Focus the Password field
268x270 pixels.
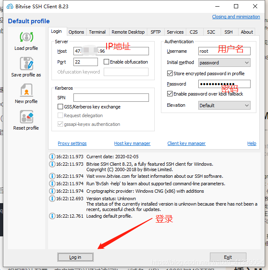pyautogui.click(x=224, y=84)
